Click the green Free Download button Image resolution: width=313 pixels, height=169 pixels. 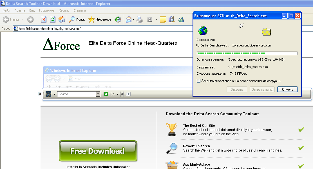(x=98, y=151)
